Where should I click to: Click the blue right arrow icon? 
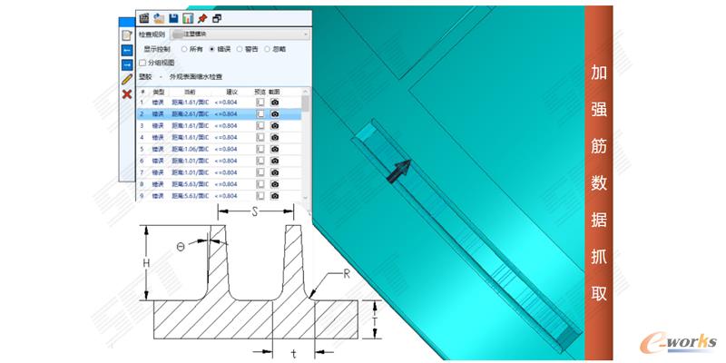[x=127, y=64]
